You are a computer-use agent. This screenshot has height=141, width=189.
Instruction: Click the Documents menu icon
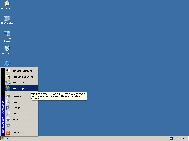pyautogui.click(x=8, y=102)
